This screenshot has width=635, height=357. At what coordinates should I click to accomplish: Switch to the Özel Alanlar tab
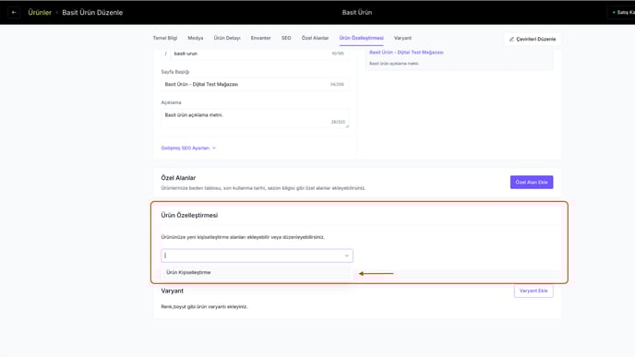coord(315,38)
